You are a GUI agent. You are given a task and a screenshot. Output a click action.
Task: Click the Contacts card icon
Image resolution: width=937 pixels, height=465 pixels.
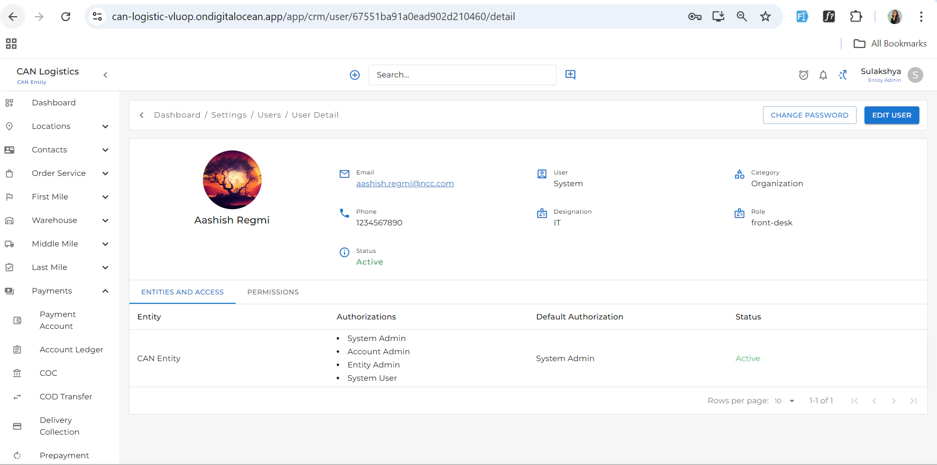coord(9,150)
